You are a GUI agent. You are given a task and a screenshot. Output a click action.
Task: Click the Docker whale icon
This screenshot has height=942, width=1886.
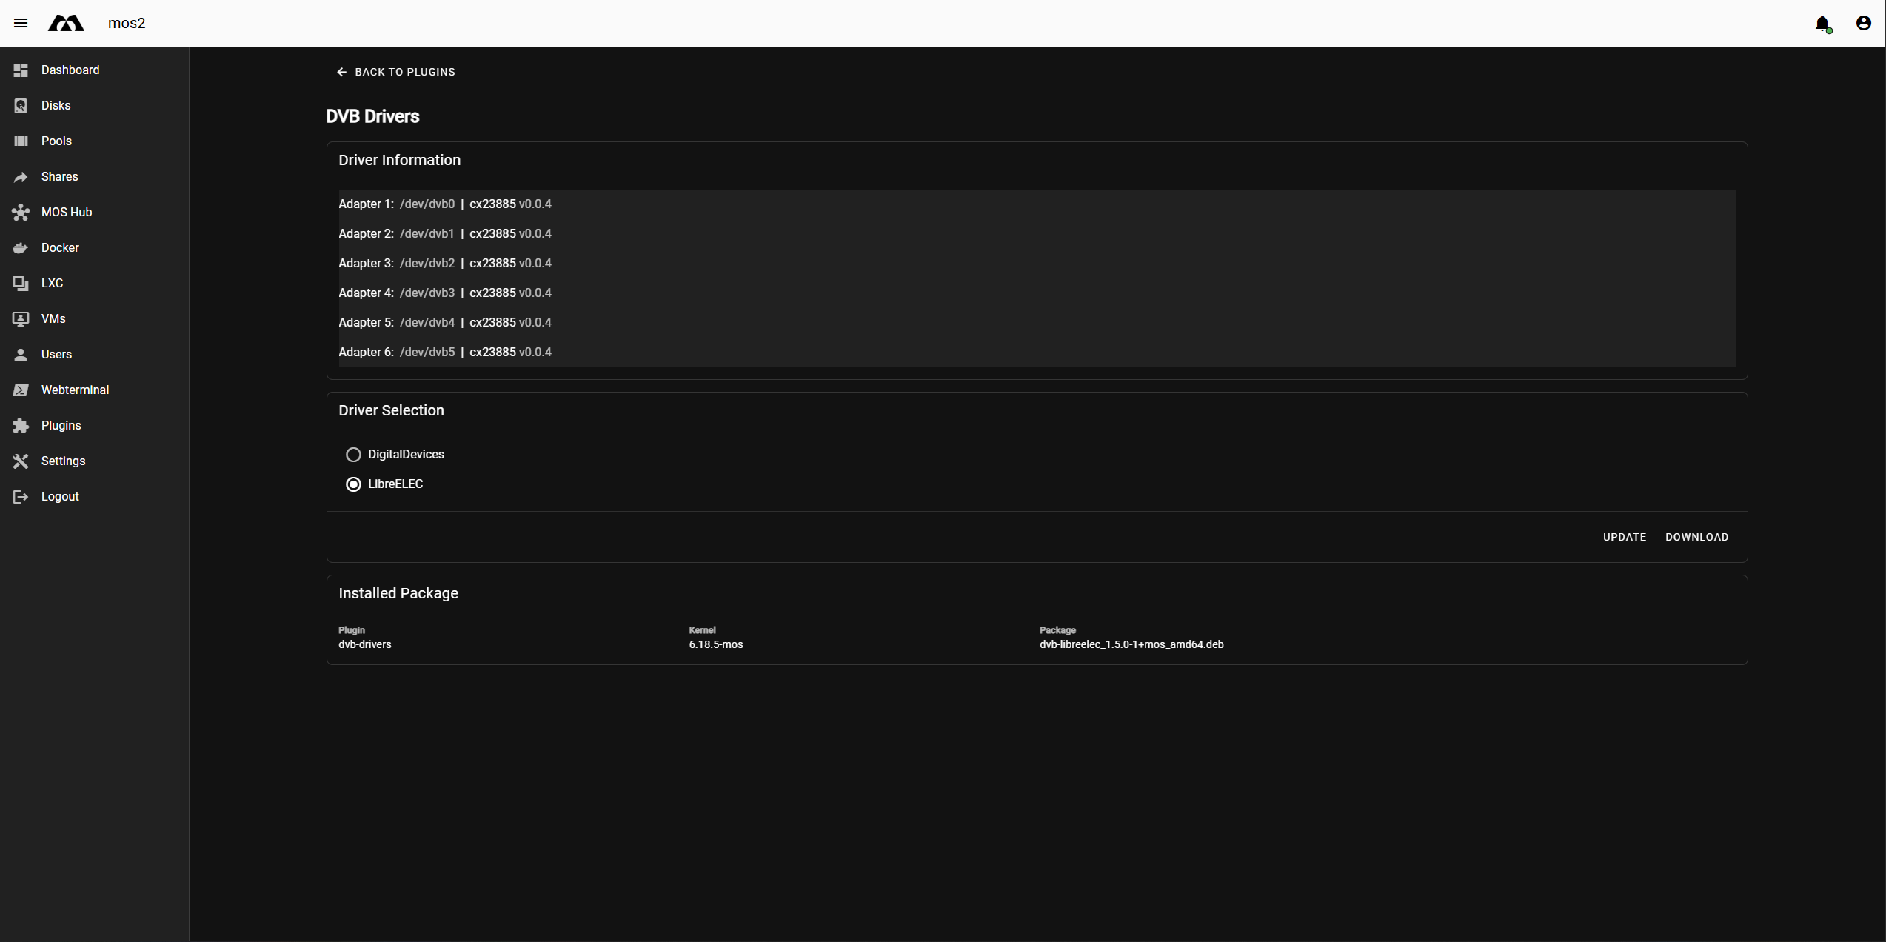tap(21, 247)
